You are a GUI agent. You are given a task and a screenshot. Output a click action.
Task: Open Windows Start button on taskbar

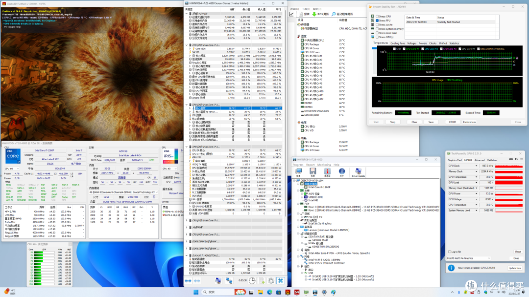pyautogui.click(x=195, y=292)
